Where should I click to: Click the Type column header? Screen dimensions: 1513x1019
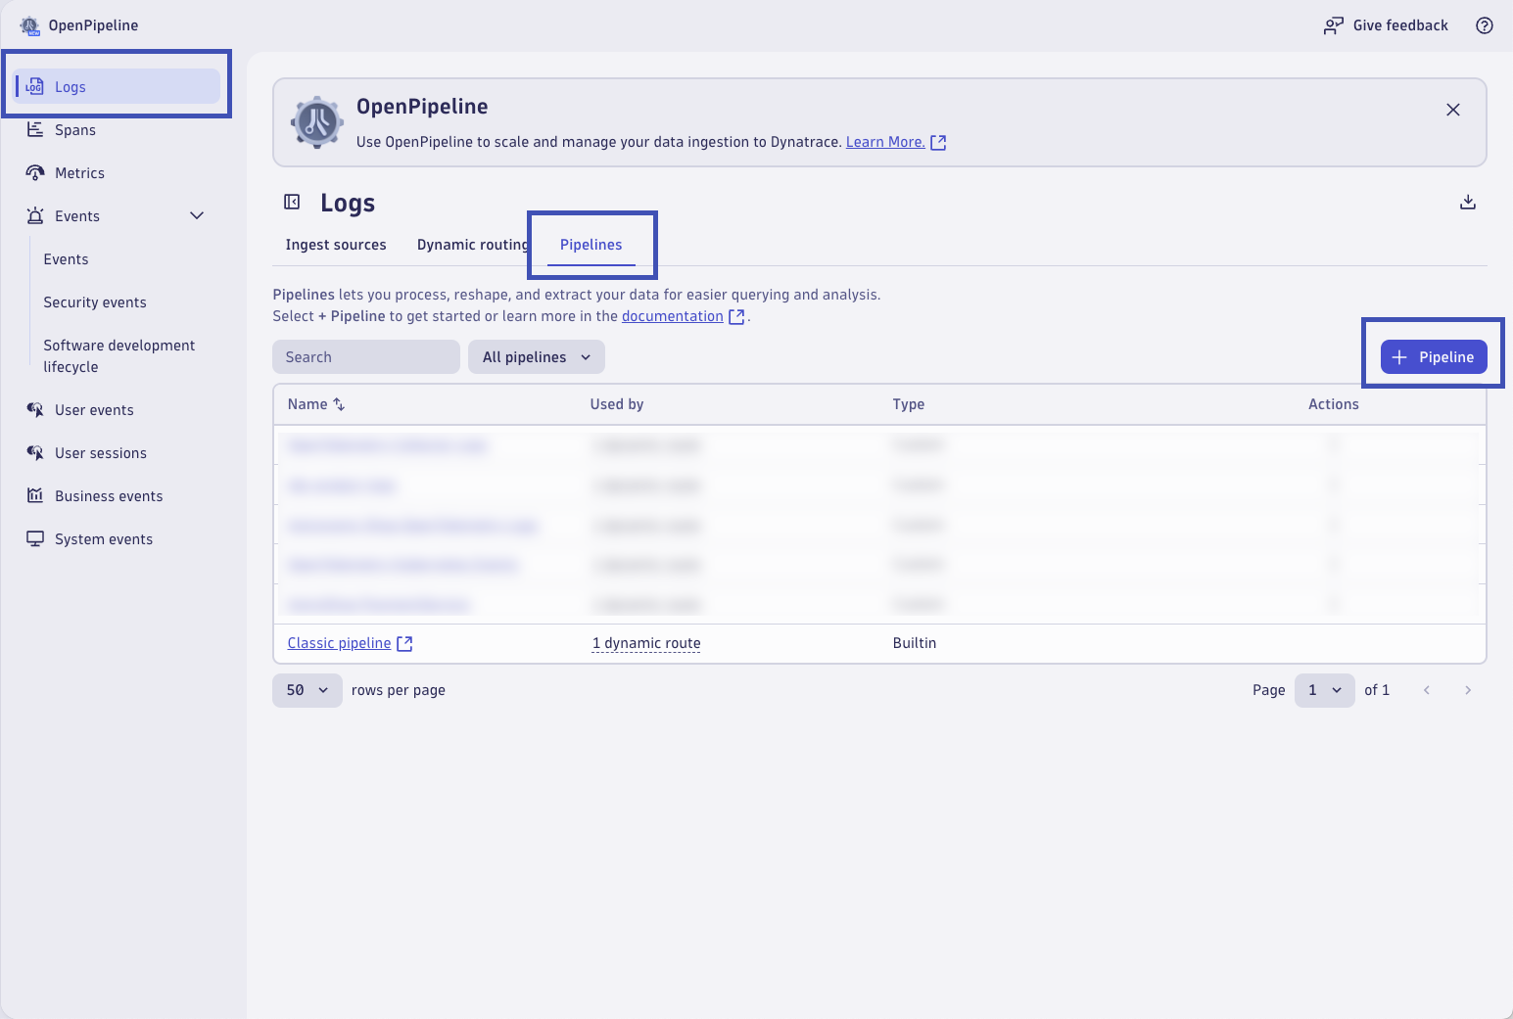tap(909, 404)
